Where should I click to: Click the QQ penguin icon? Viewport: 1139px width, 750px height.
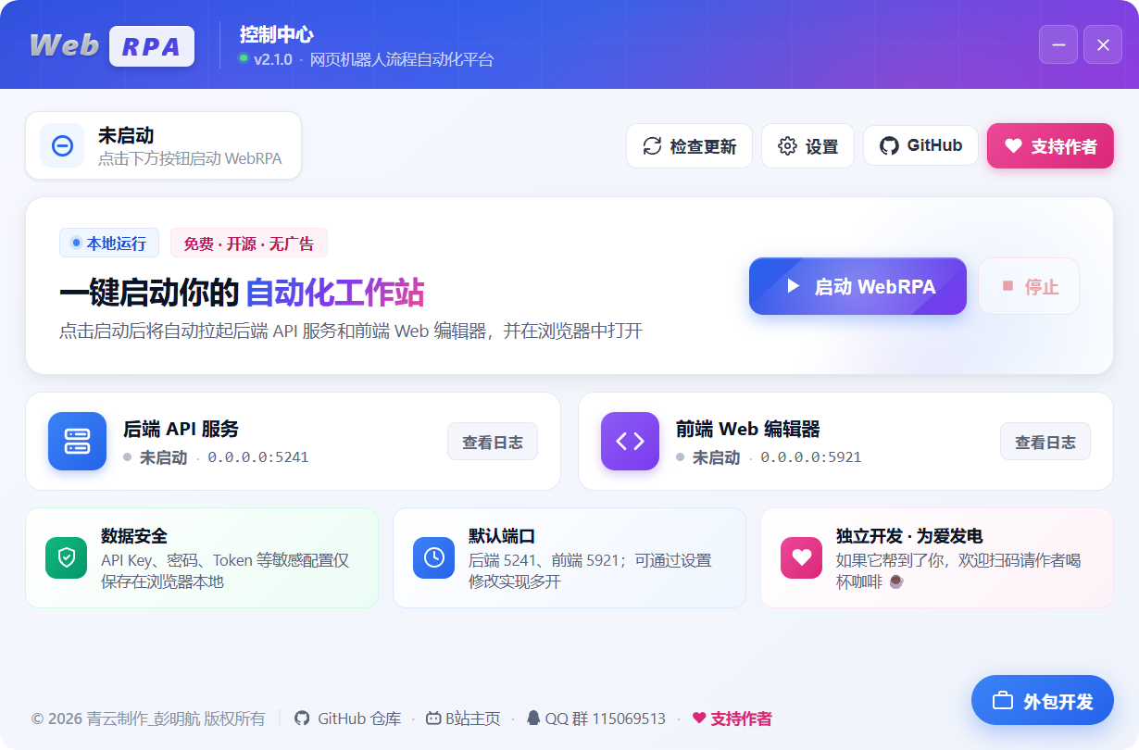(x=533, y=718)
